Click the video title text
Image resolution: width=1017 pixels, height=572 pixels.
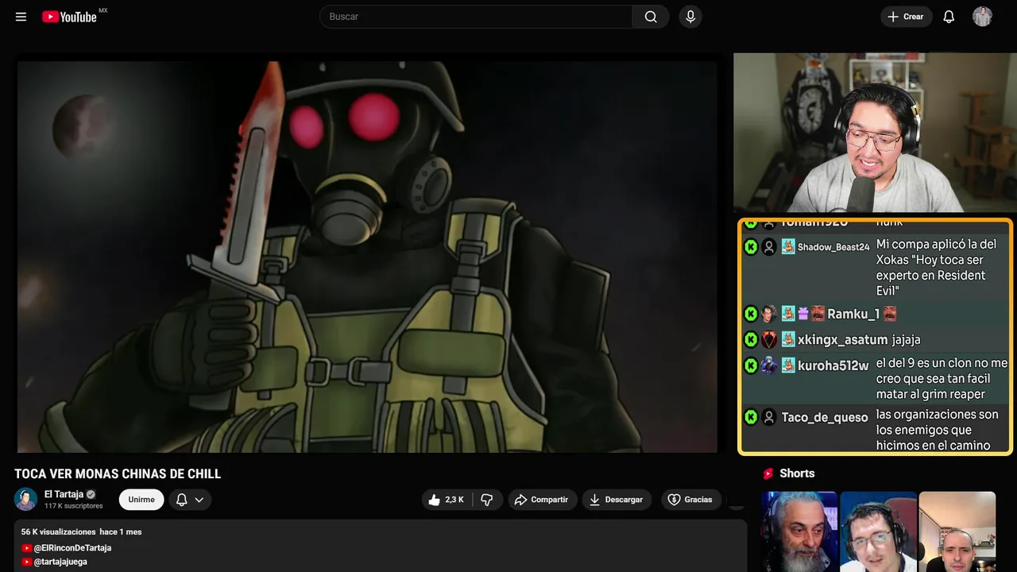(x=118, y=474)
